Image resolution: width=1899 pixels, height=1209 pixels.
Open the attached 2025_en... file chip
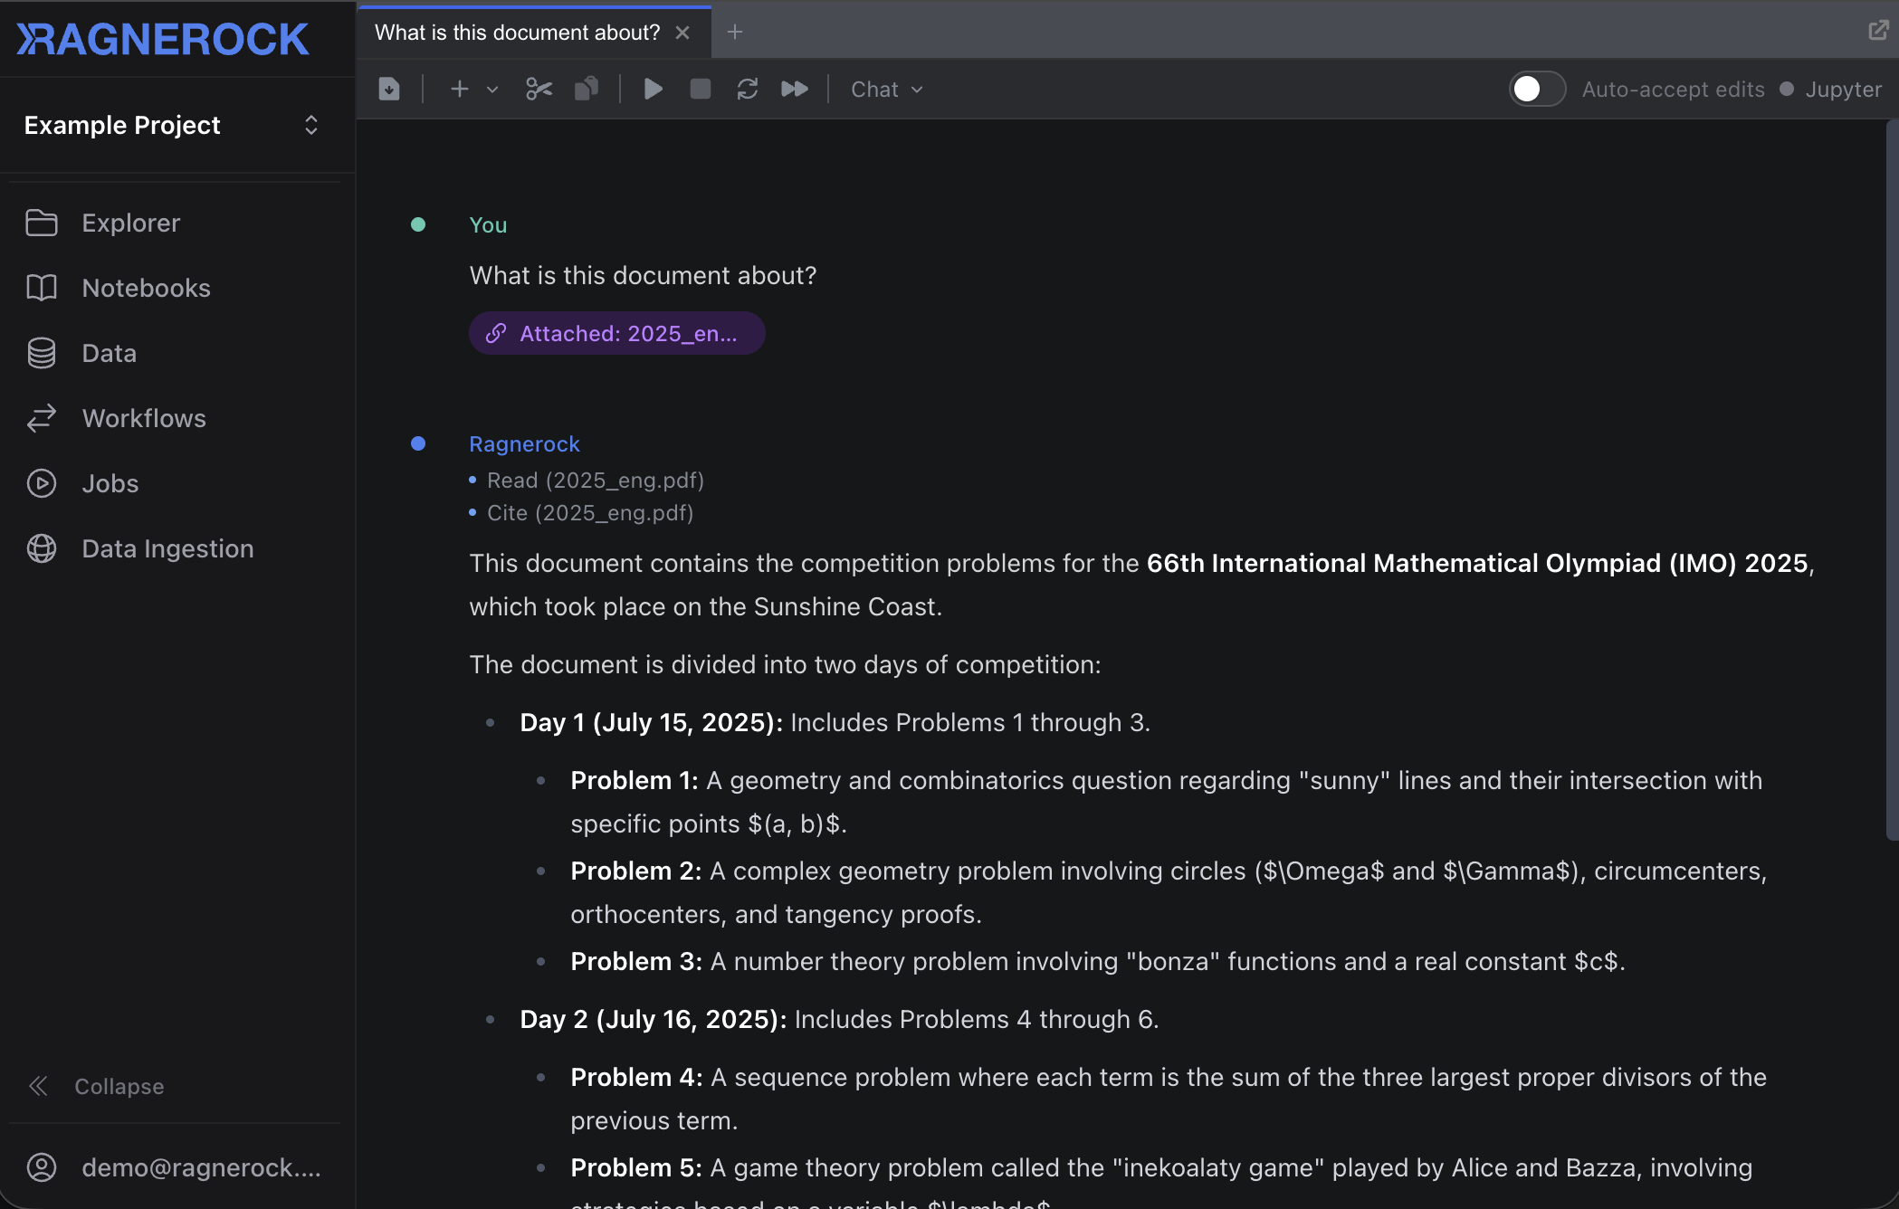(617, 333)
